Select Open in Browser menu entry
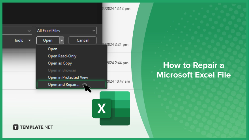 pos(72,70)
